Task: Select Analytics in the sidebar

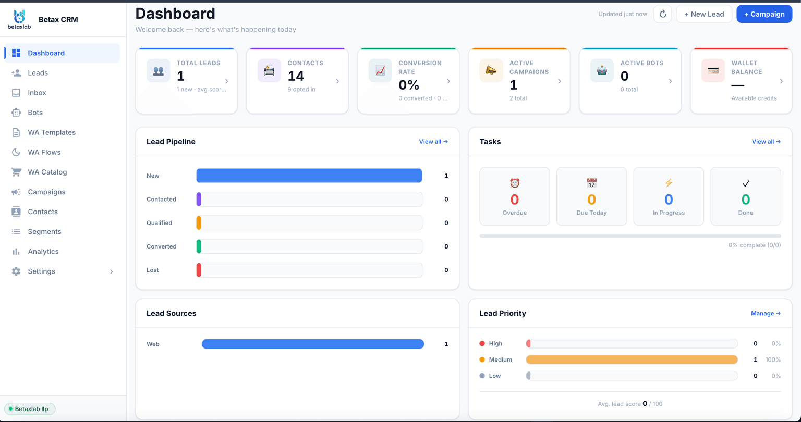Action: pos(62,251)
